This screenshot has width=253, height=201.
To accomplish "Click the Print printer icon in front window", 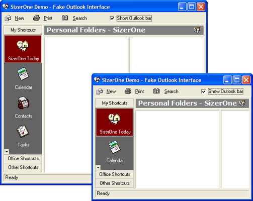I will (128, 91).
